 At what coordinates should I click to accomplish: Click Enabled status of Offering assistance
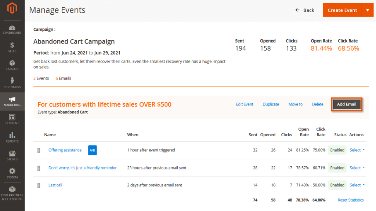pyautogui.click(x=337, y=150)
